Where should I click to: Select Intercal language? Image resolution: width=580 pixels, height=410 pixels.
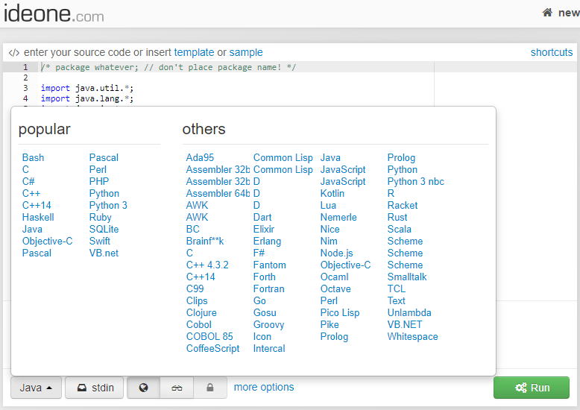click(x=269, y=349)
